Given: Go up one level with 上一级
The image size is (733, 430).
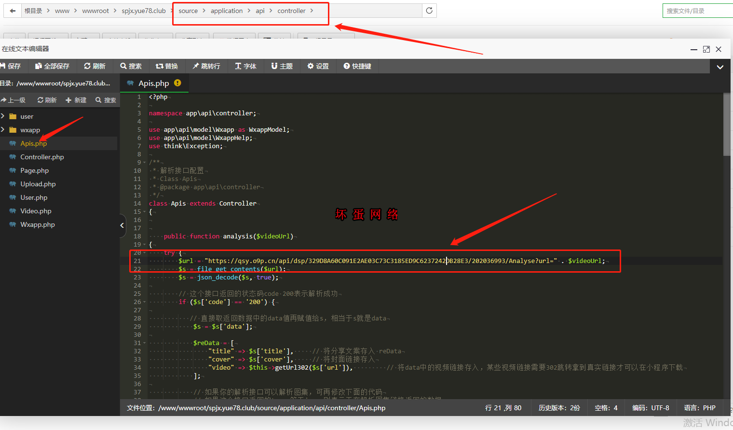Looking at the screenshot, I should point(13,100).
